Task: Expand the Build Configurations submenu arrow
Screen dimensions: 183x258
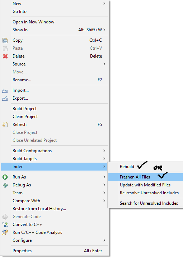Action: pyautogui.click(x=104, y=150)
